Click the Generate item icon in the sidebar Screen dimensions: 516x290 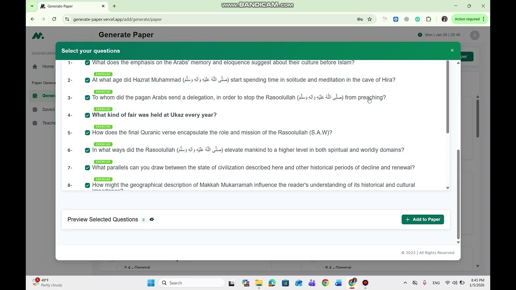(35, 96)
